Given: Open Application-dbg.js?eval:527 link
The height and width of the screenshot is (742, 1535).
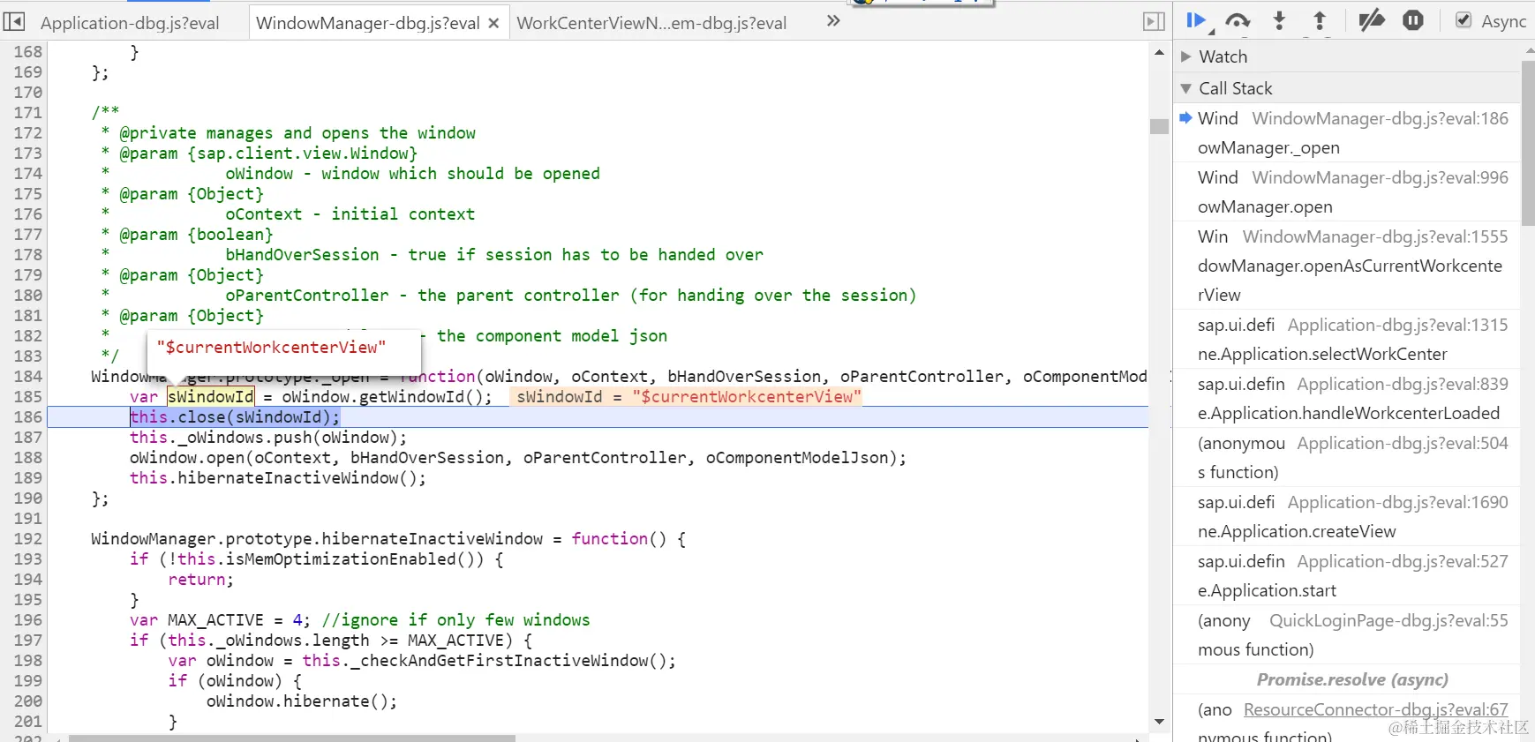Looking at the screenshot, I should (x=1403, y=561).
